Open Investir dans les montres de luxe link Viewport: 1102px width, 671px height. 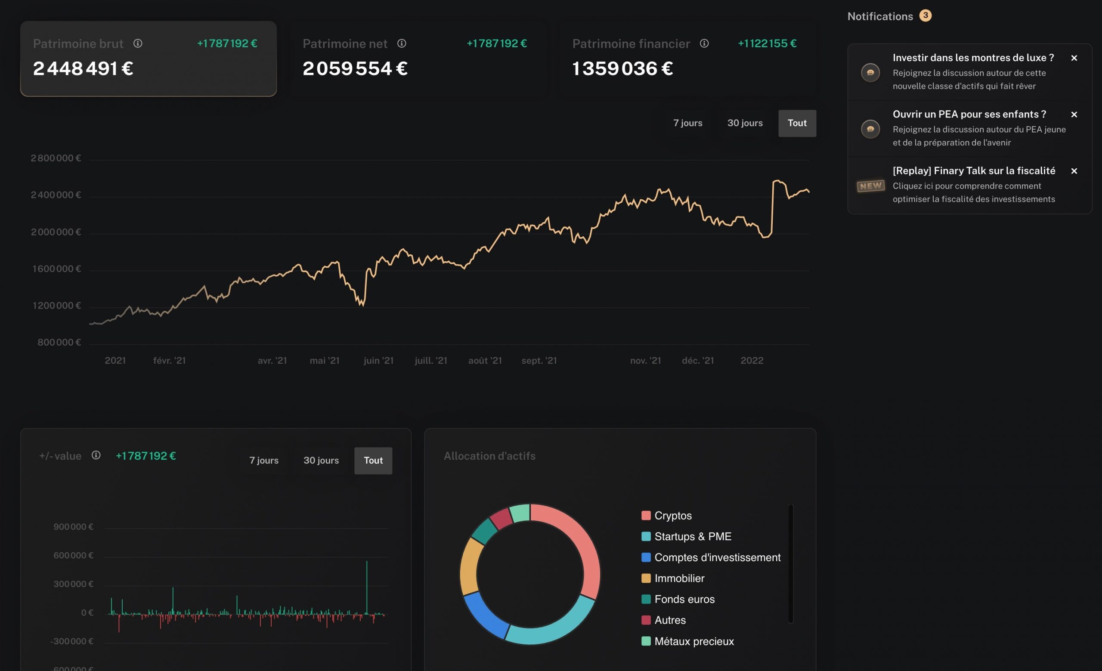[x=973, y=58]
